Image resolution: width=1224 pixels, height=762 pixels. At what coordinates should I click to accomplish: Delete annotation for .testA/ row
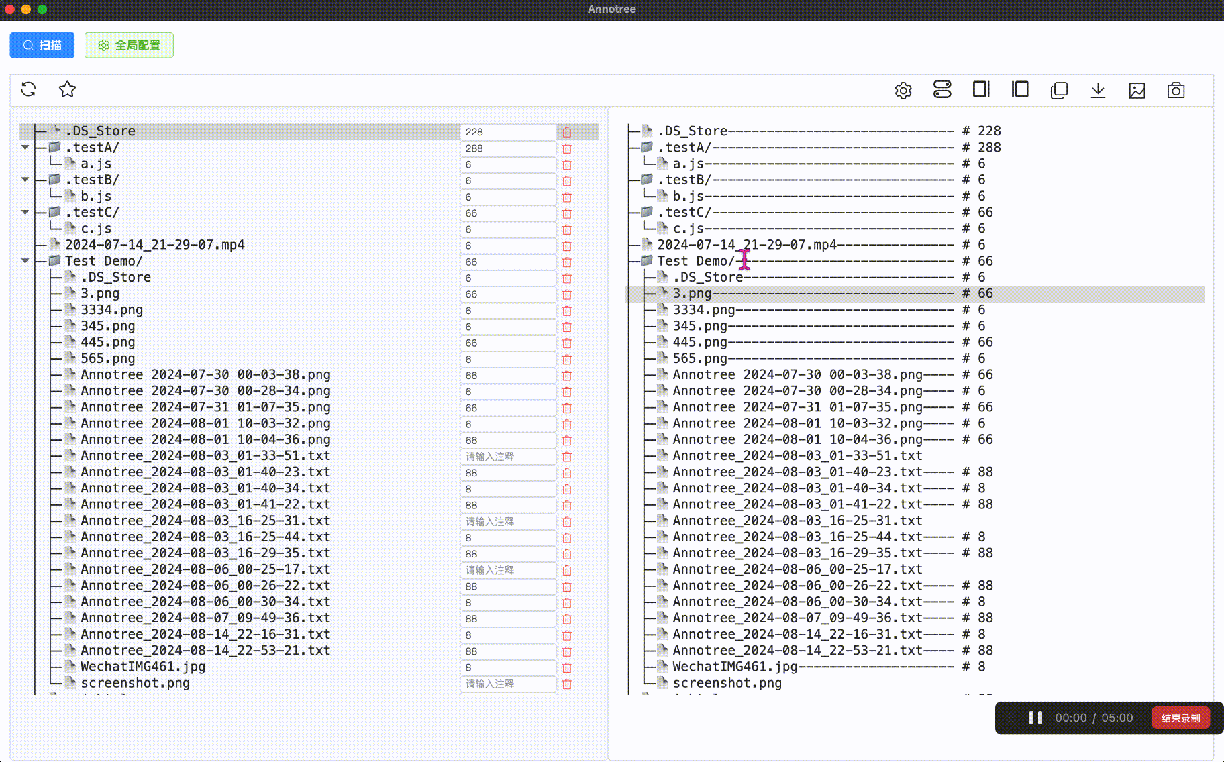coord(567,148)
